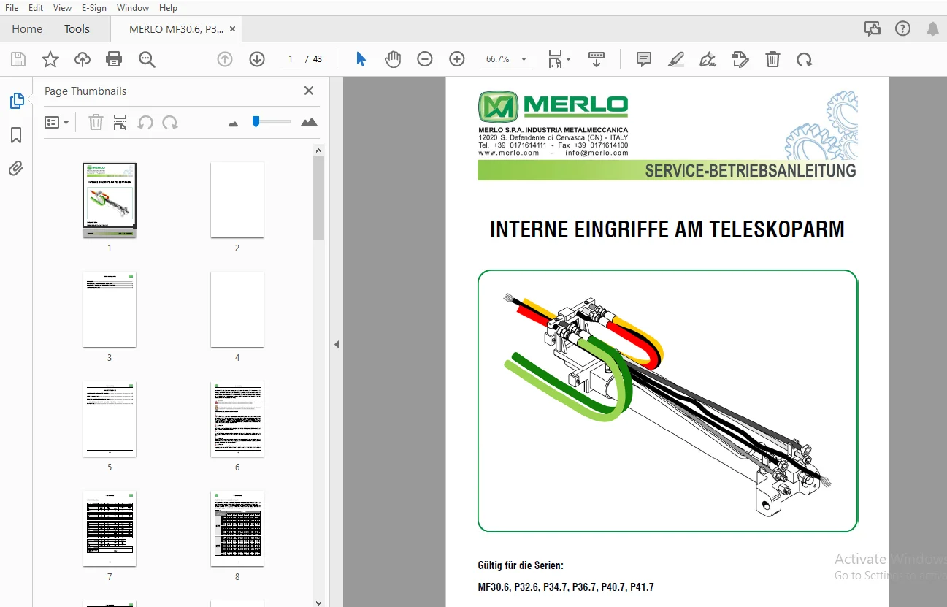Click the thumbnails panel scrollbar thumb

(318, 198)
